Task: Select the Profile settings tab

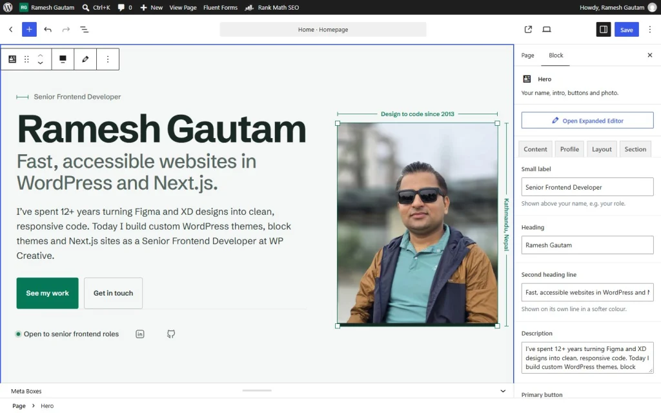Action: click(569, 149)
